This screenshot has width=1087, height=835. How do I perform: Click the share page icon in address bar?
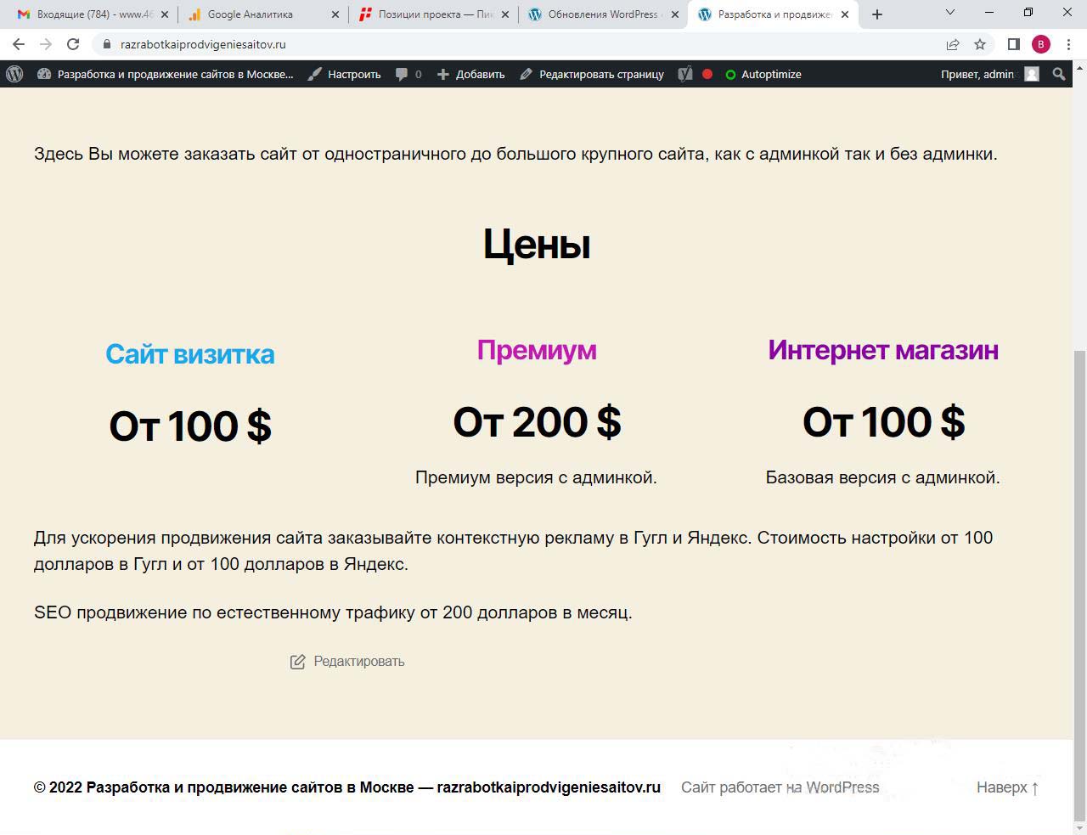(x=953, y=44)
